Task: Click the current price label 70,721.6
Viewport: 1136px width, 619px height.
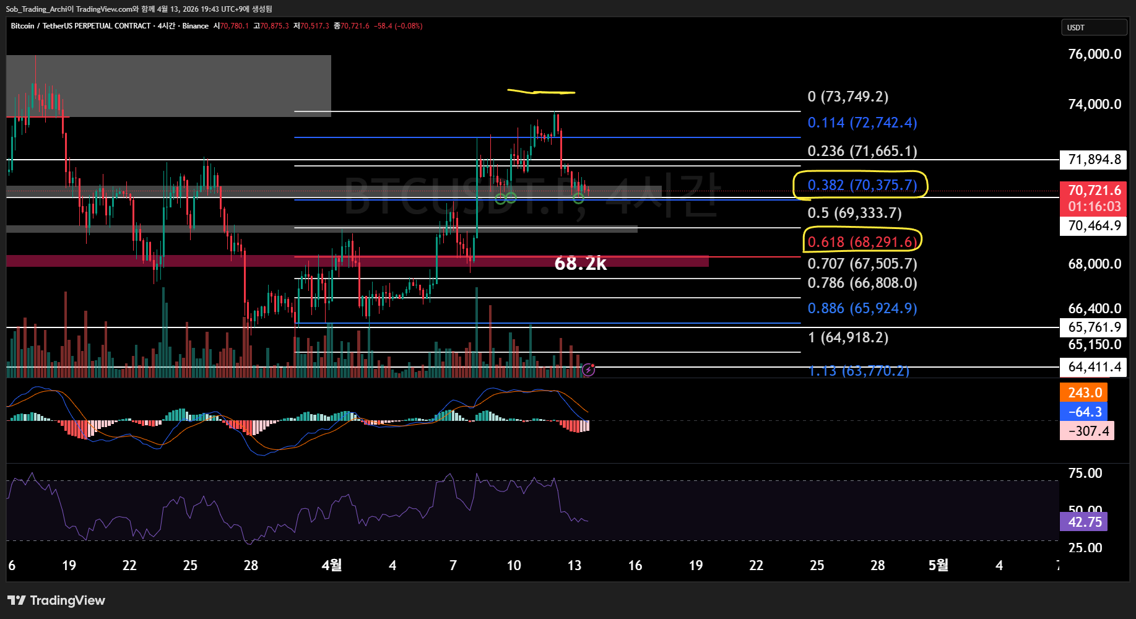Action: 1094,190
